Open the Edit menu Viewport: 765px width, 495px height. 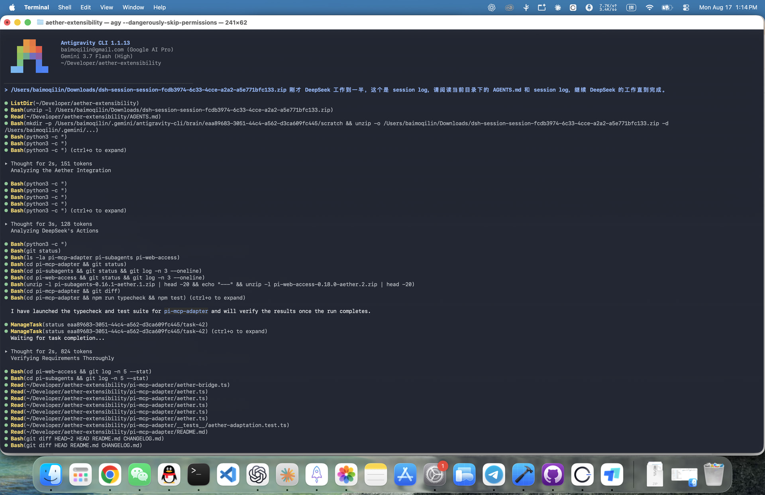pos(85,7)
